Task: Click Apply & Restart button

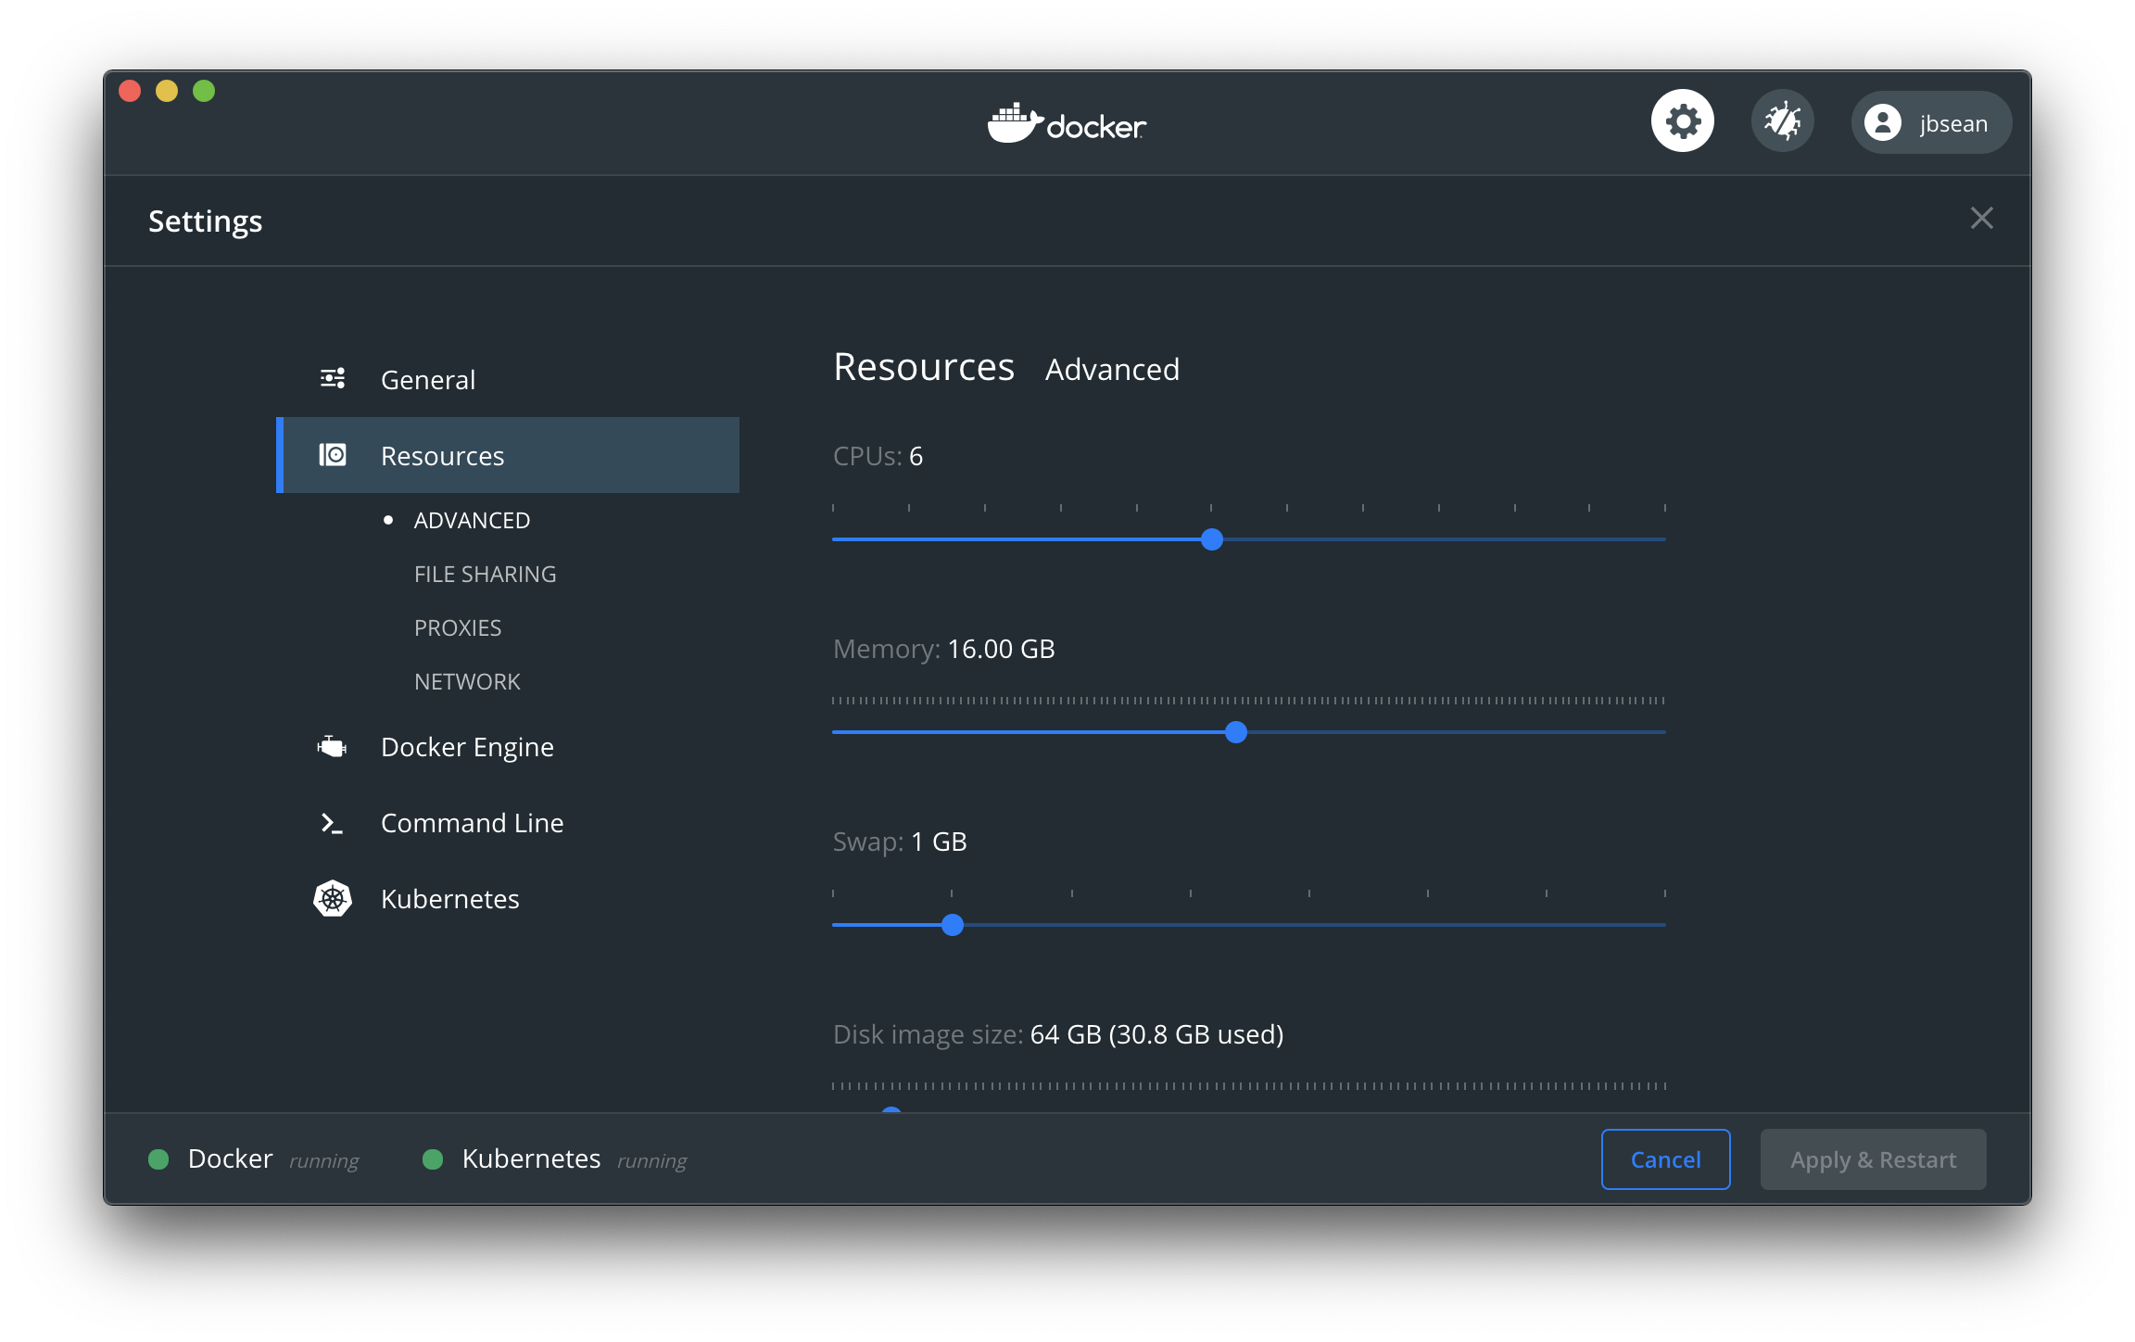Action: click(x=1872, y=1158)
